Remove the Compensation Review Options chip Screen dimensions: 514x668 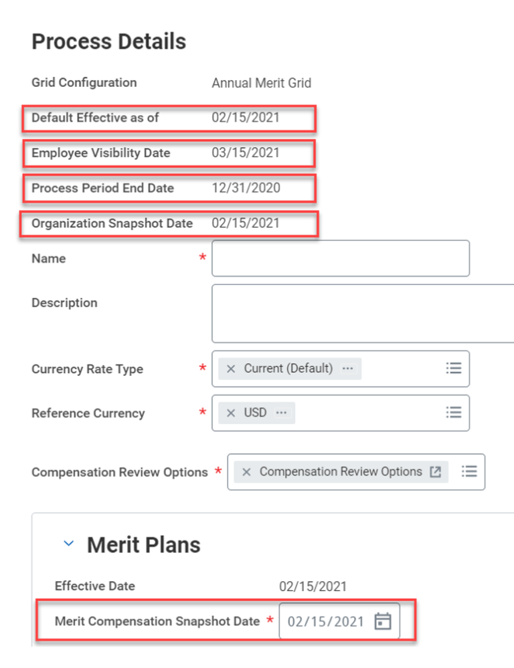[246, 472]
